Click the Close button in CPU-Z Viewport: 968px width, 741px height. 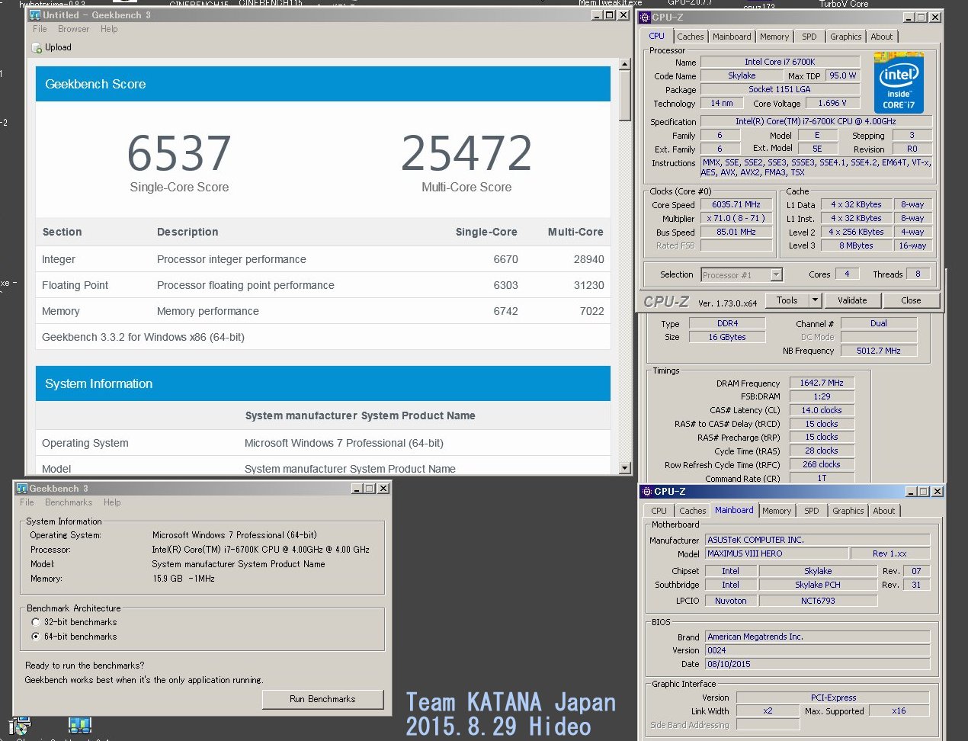click(911, 300)
